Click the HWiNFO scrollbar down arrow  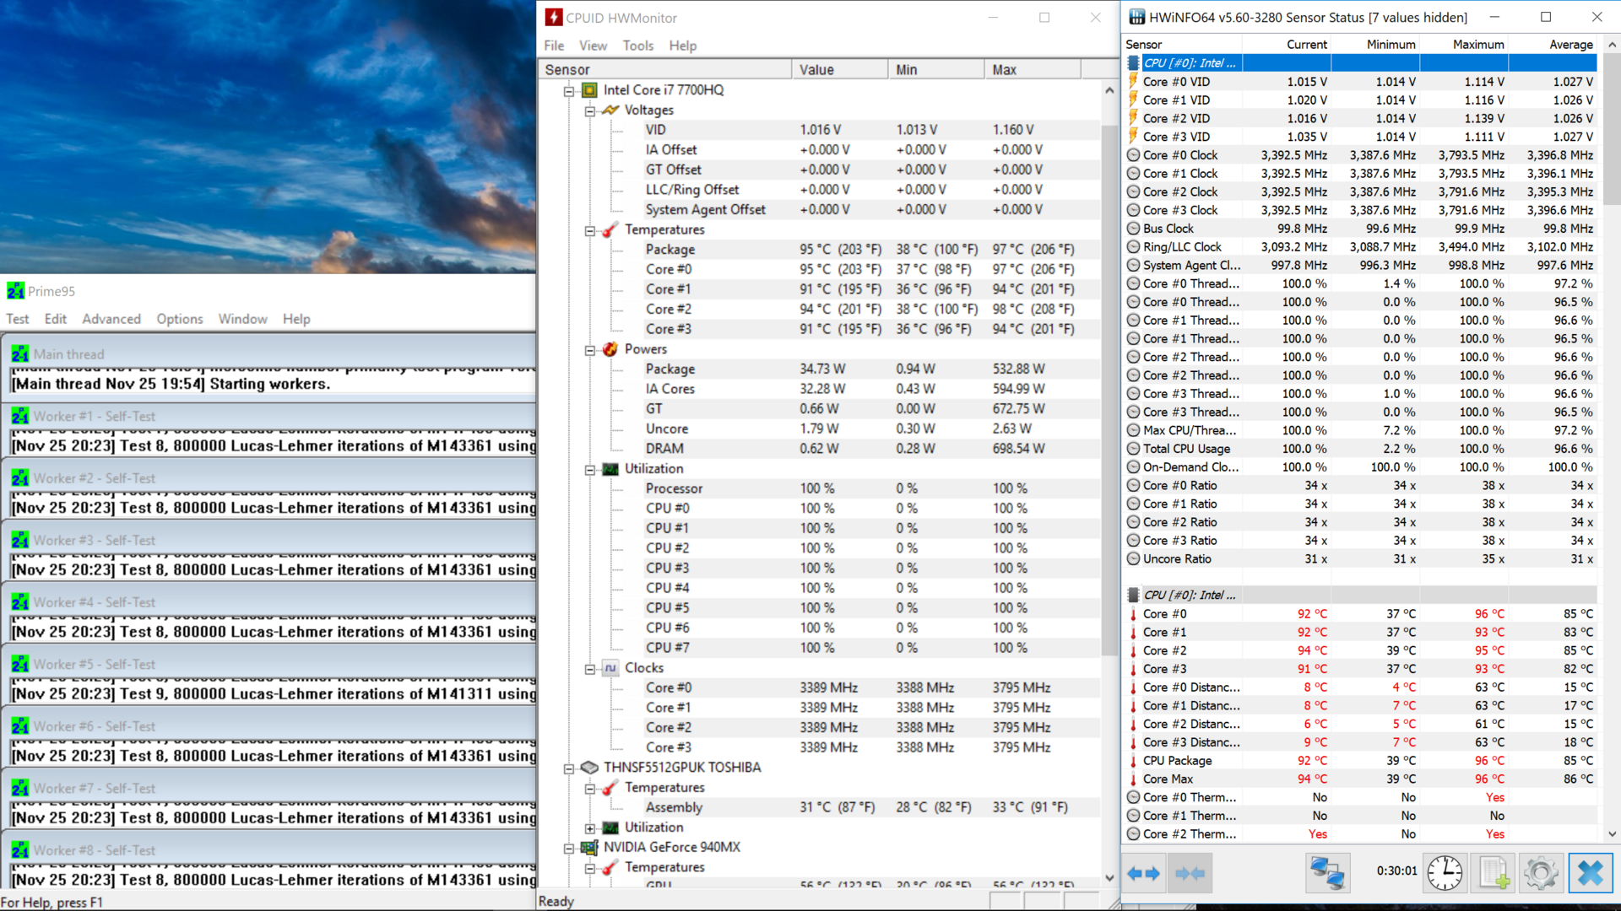point(1613,834)
